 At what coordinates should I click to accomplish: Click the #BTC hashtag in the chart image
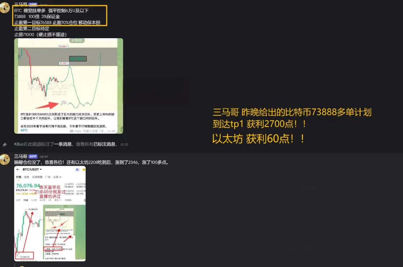pos(24,130)
